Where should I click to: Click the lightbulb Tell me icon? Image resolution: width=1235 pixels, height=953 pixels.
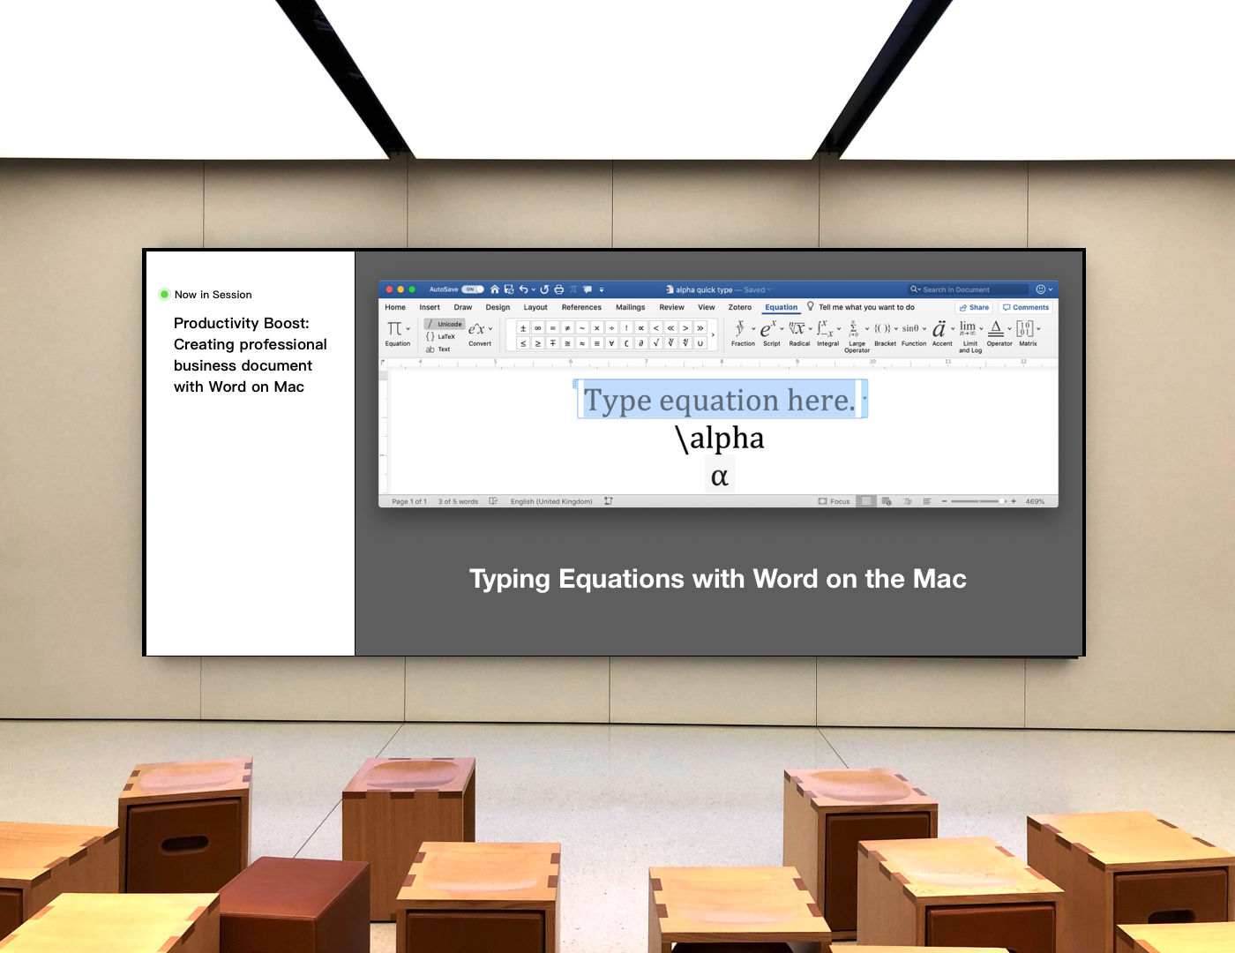(811, 307)
